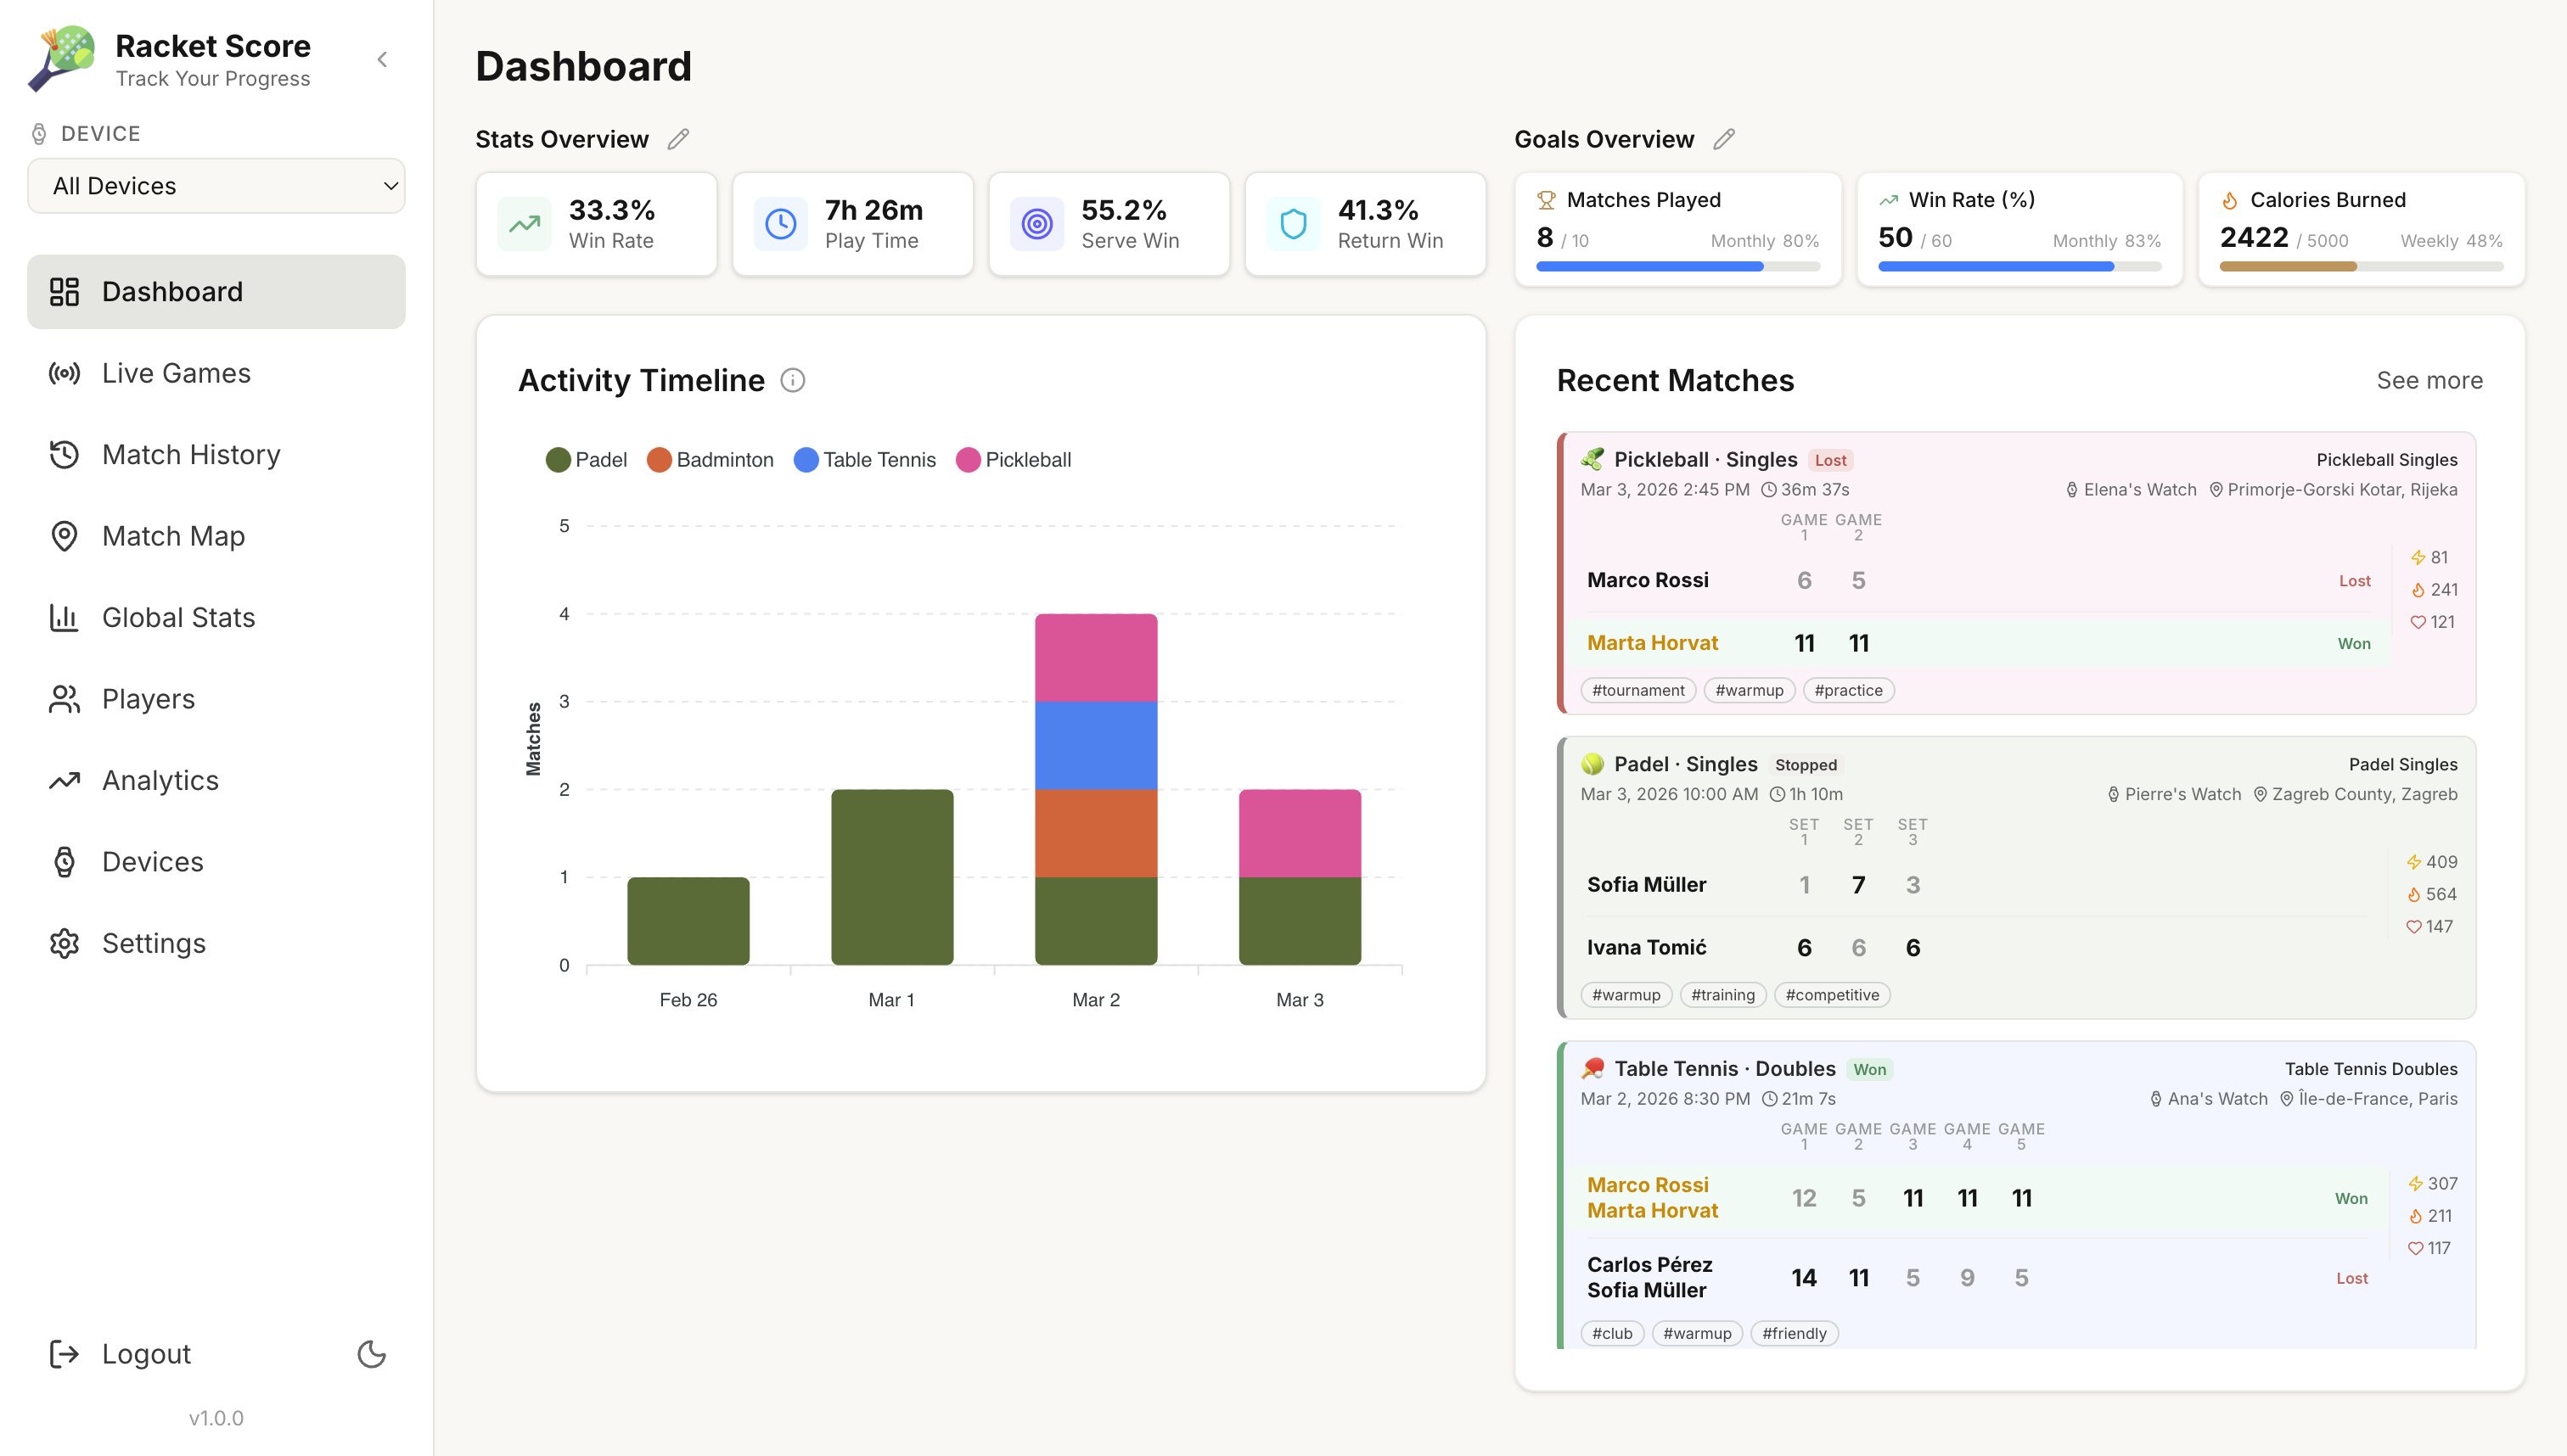Go to Match History page

(x=191, y=455)
